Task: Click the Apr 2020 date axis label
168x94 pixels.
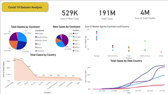Action: pyautogui.click(x=102, y=91)
